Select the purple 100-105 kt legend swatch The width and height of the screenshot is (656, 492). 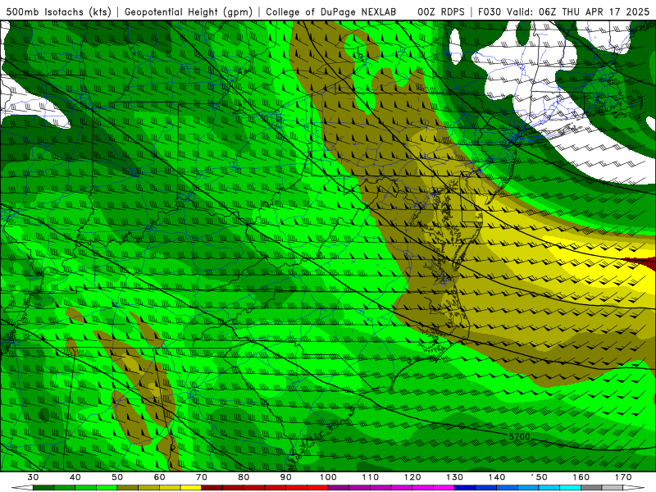(339, 488)
